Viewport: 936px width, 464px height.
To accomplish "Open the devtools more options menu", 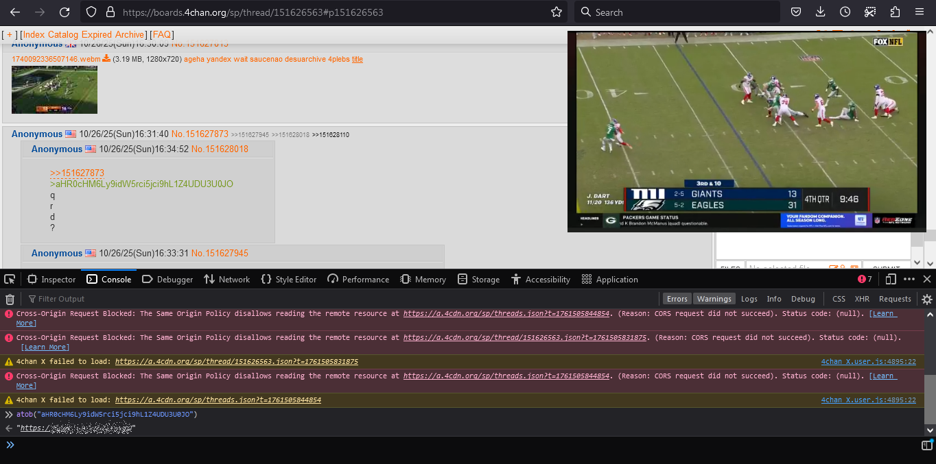I will coord(909,279).
